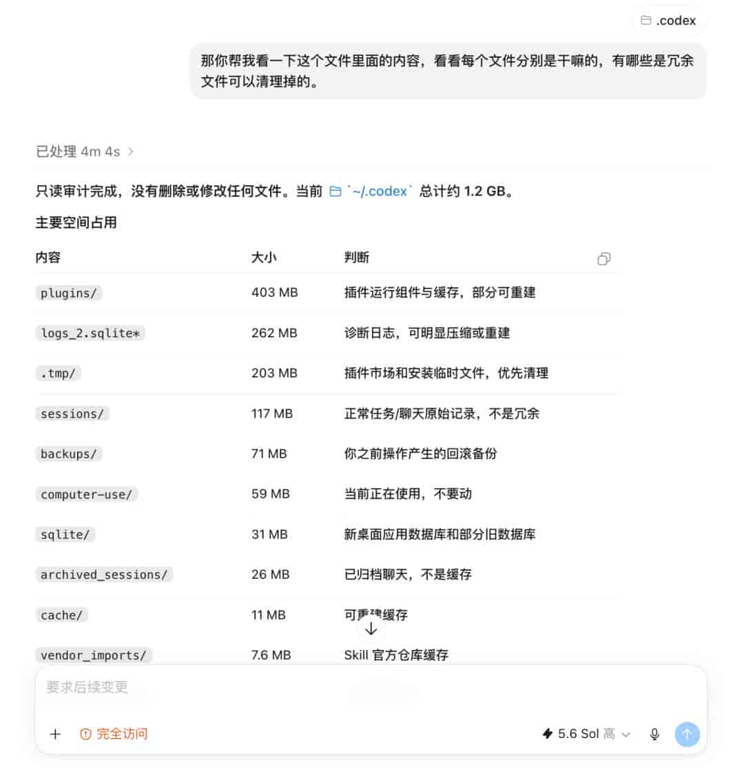Select the archived_sessions/ table entry
744x769 pixels.
click(x=104, y=574)
